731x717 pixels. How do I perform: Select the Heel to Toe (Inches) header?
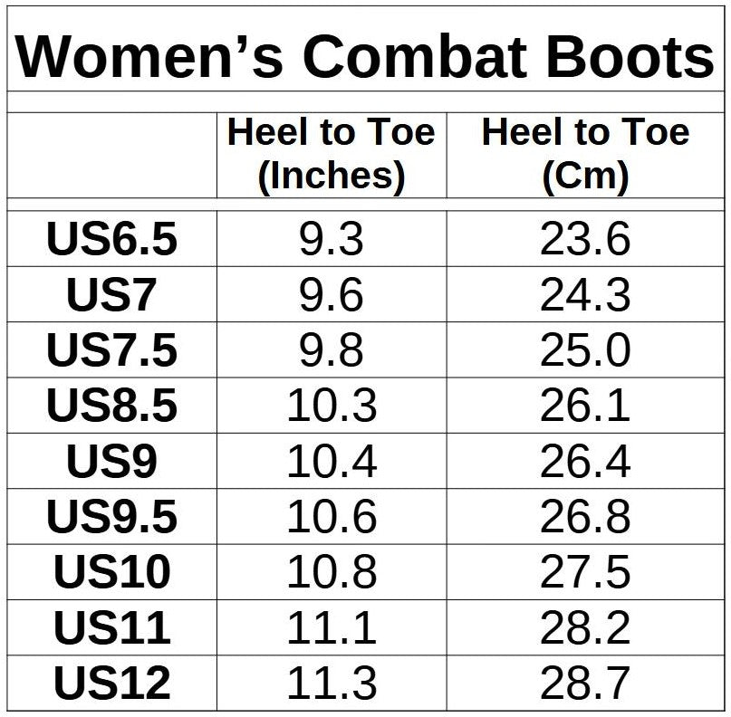(x=331, y=154)
